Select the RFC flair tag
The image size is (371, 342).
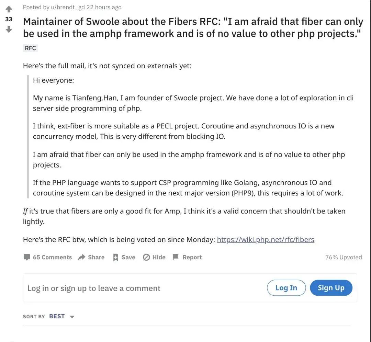(x=30, y=48)
